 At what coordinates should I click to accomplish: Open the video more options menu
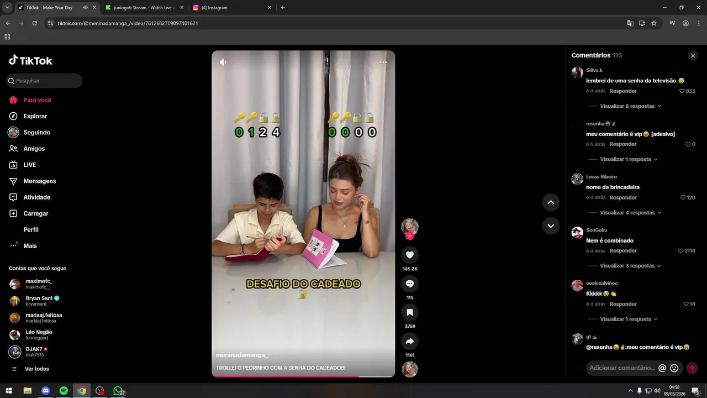383,62
